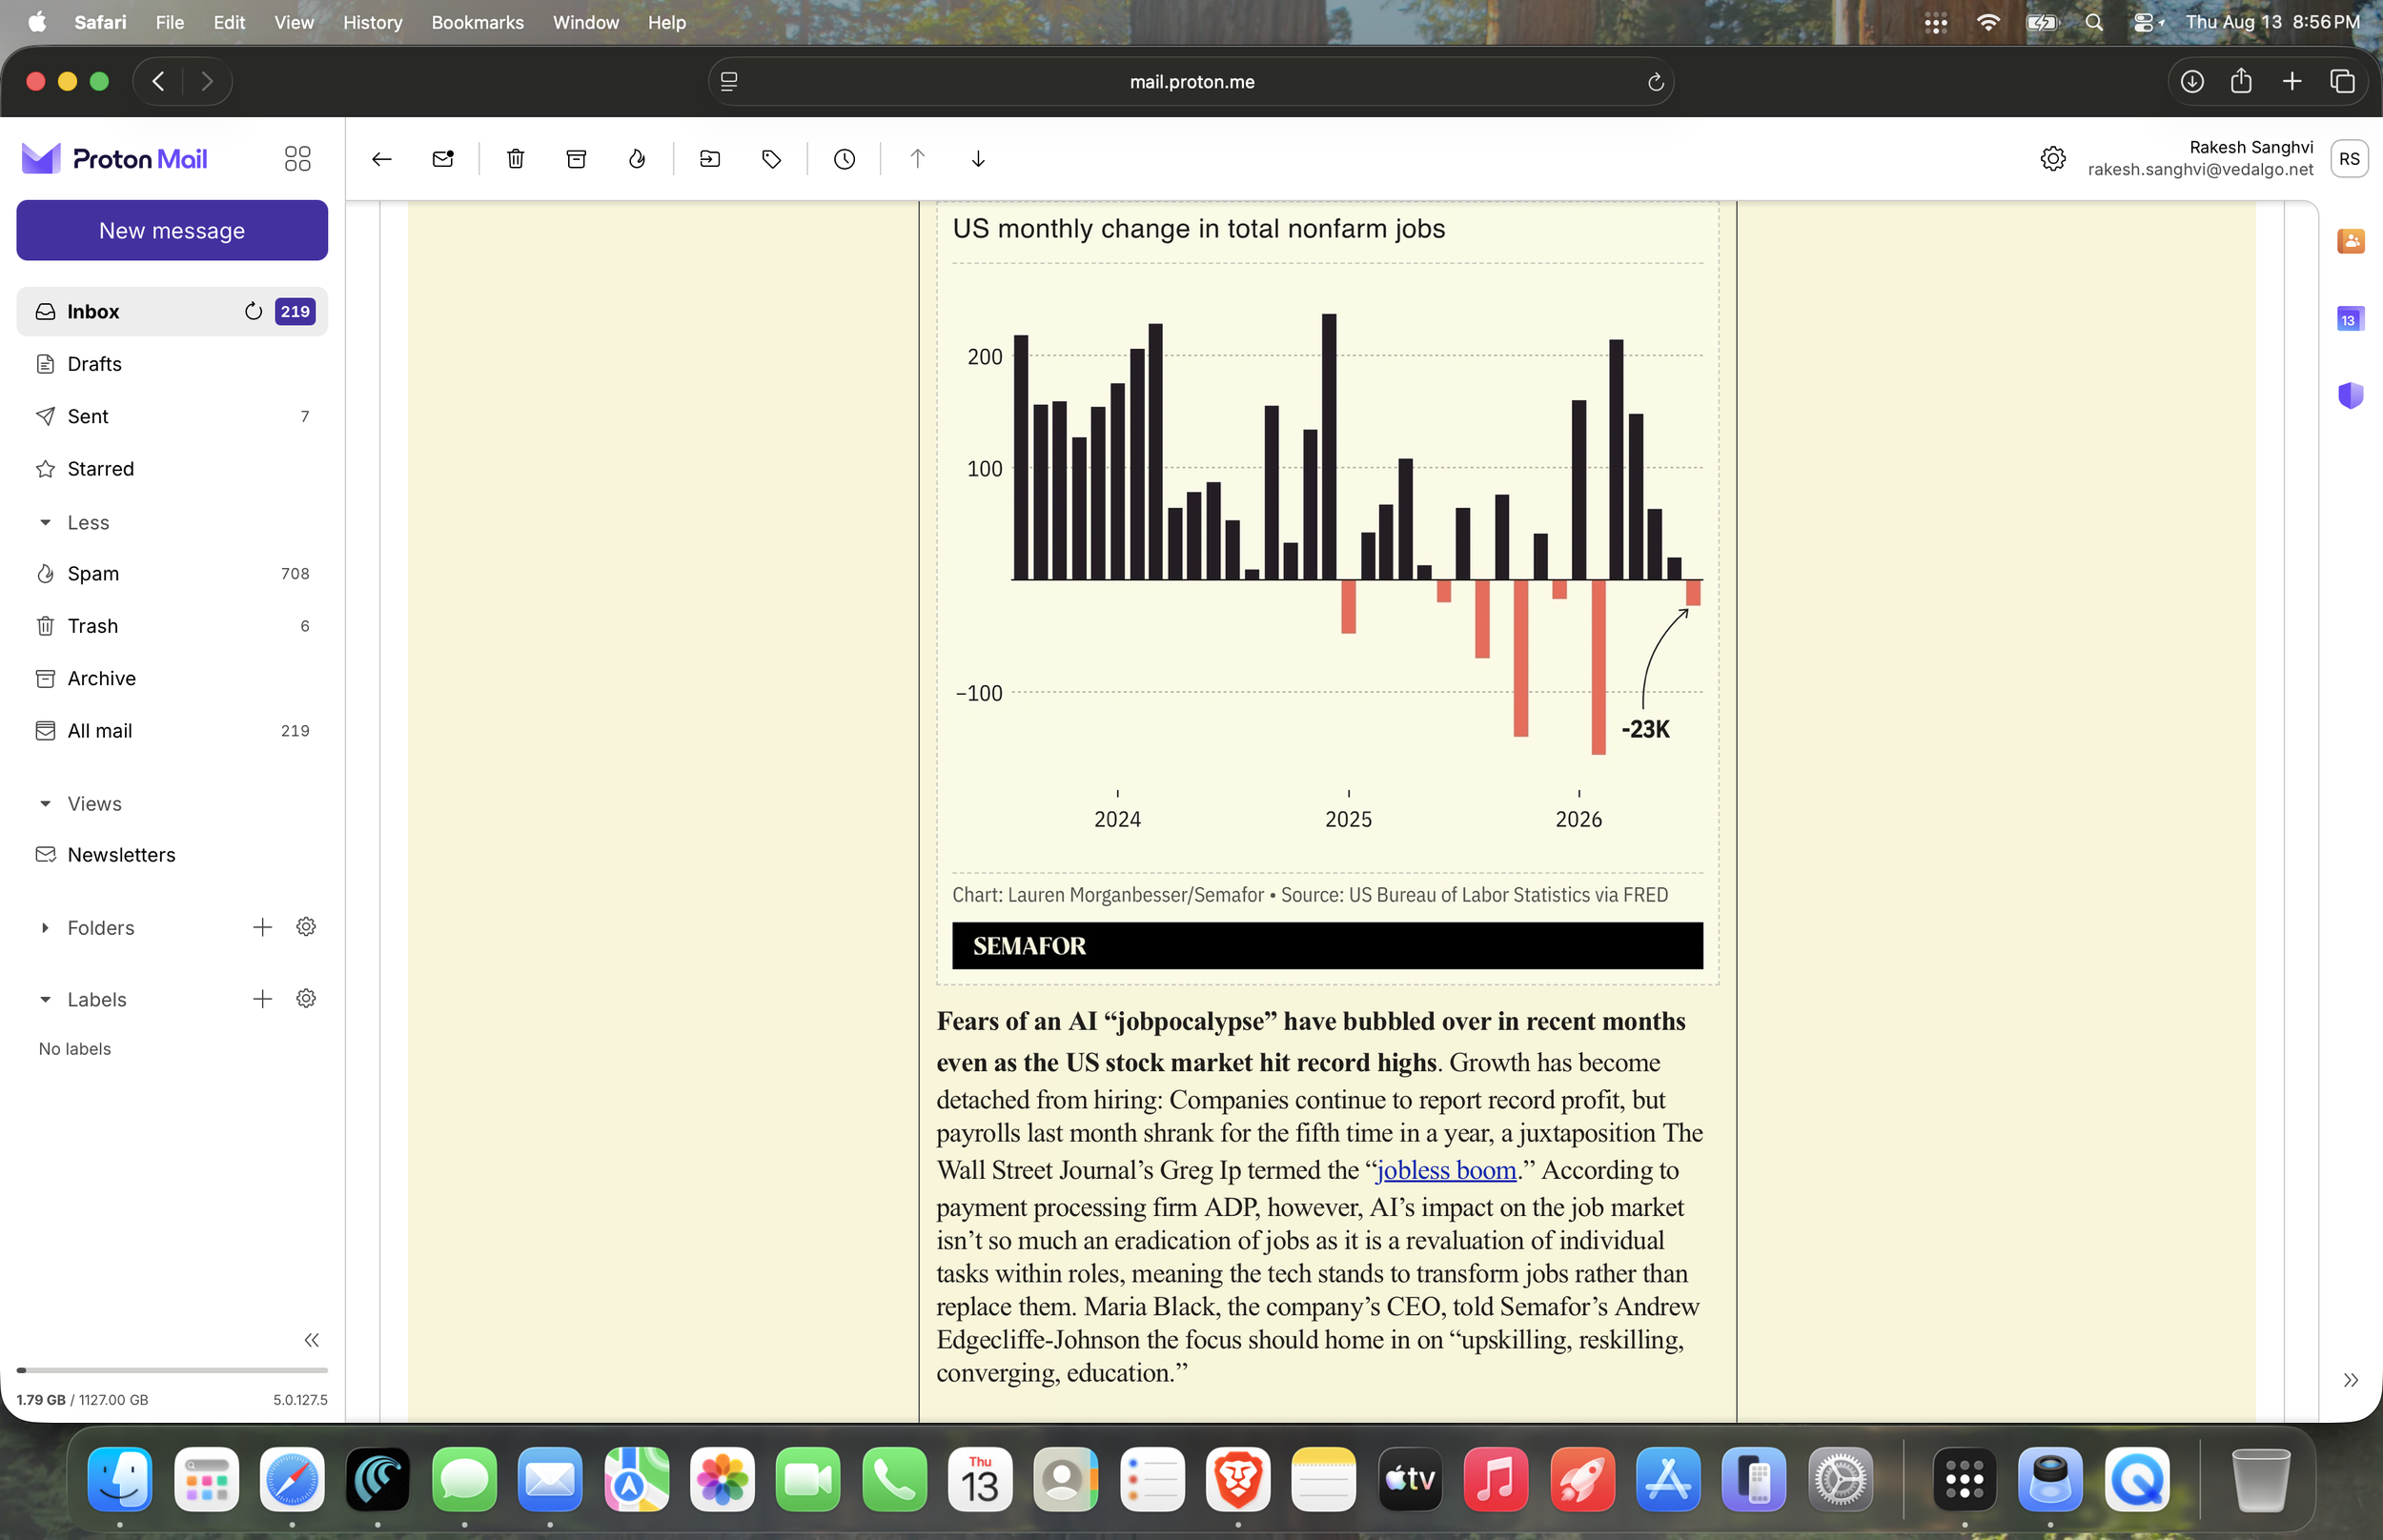Open Safari page menu icon in address bar
The height and width of the screenshot is (1540, 2383).
(729, 82)
